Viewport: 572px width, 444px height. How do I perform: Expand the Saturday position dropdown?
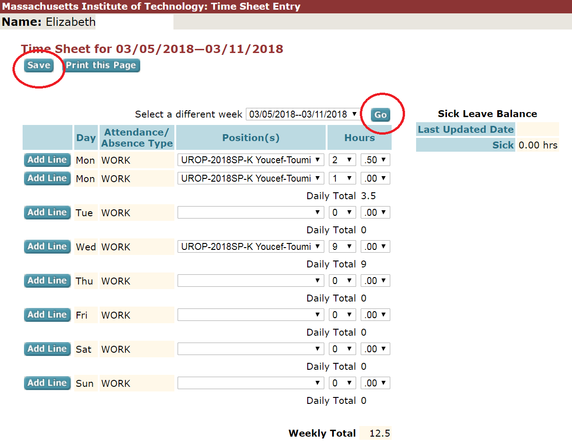click(250, 349)
